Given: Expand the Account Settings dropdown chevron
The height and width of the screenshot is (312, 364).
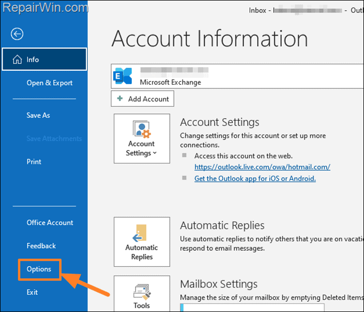Looking at the screenshot, I should pos(155,153).
